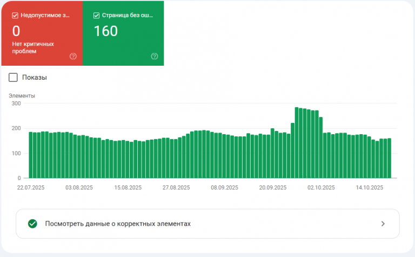The width and height of the screenshot is (415, 257).
Task: Select the green card showing 160 pages
Action: (x=123, y=33)
